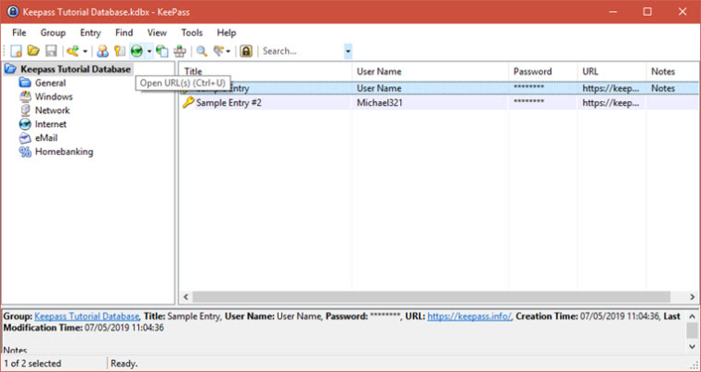The width and height of the screenshot is (701, 372).
Task: Click the General folder icon
Action: click(25, 83)
